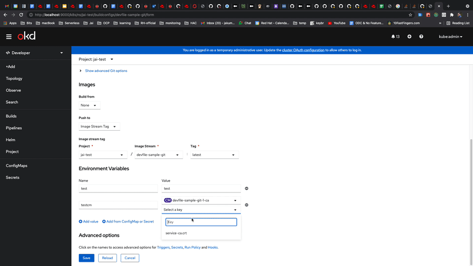
Task: Open the Push to Image Stream Tag dropdown
Action: coord(99,126)
